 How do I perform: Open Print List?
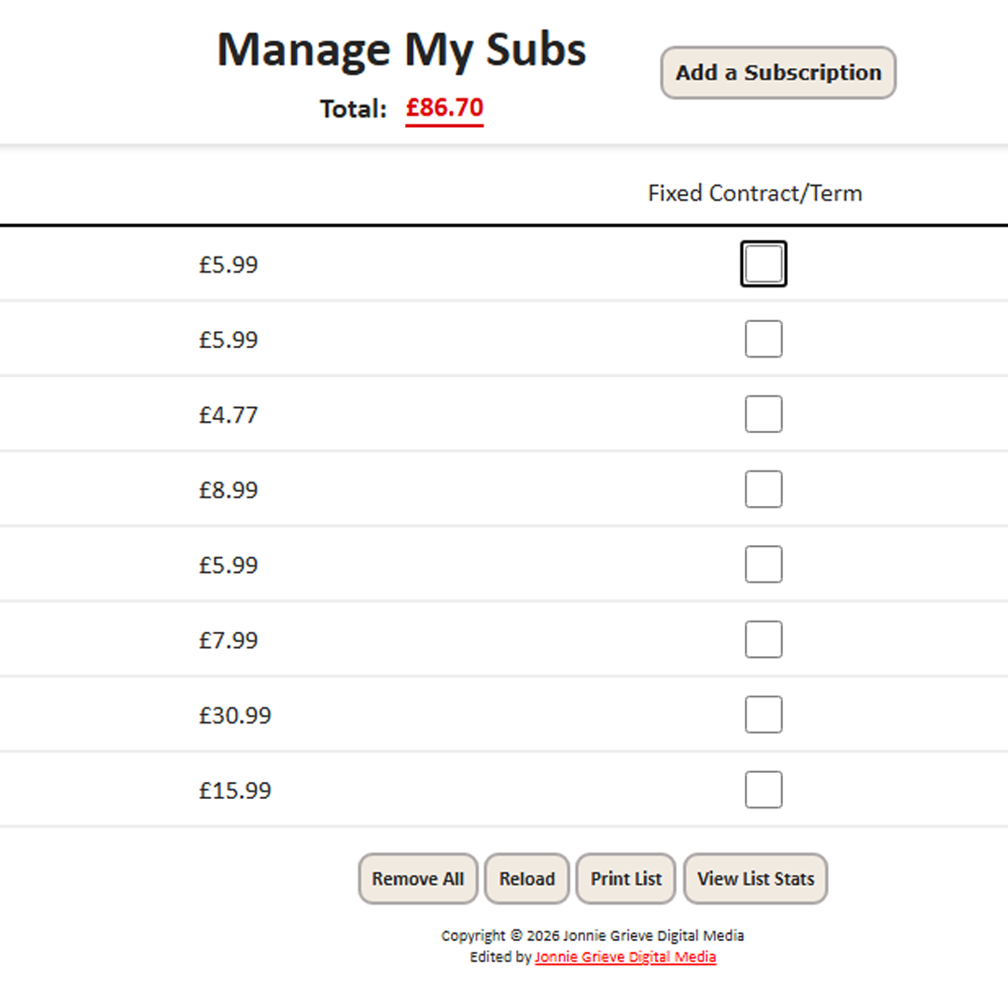click(x=625, y=879)
